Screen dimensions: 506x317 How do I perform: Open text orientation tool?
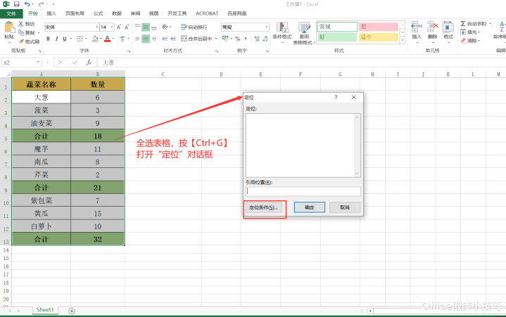165,27
